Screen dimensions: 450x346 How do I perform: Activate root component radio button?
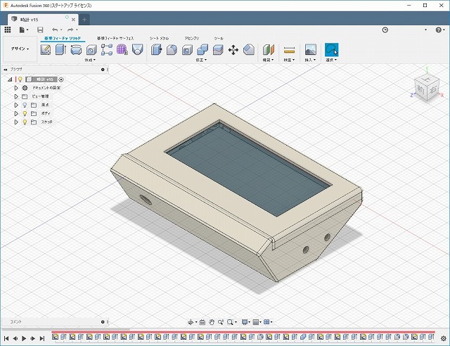pyautogui.click(x=61, y=79)
